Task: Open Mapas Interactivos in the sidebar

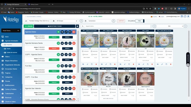Action: click(11, 61)
